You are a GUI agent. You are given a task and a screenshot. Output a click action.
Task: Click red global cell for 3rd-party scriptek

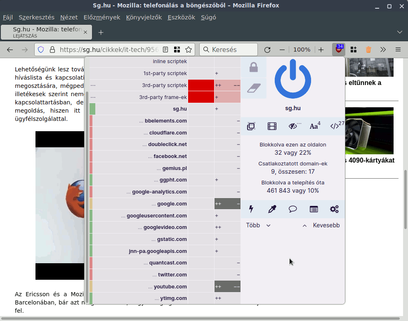(201, 85)
